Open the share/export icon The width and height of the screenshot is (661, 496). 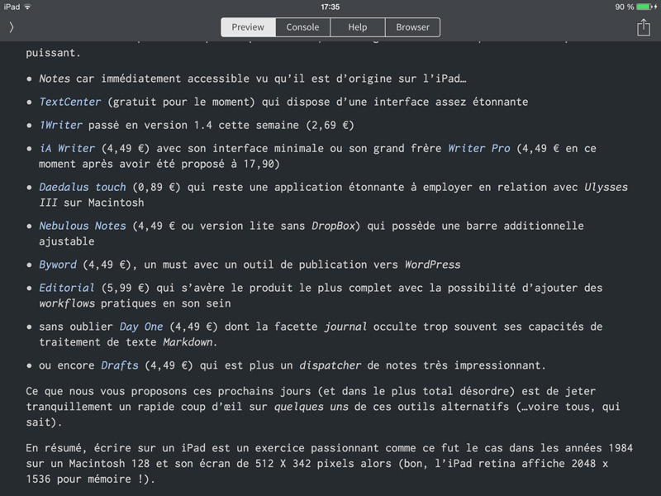click(x=644, y=27)
